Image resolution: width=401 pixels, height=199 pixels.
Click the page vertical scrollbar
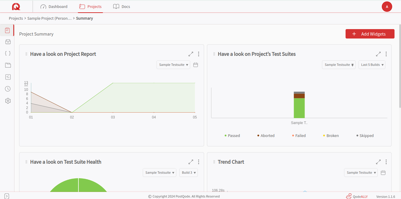tap(400, 66)
